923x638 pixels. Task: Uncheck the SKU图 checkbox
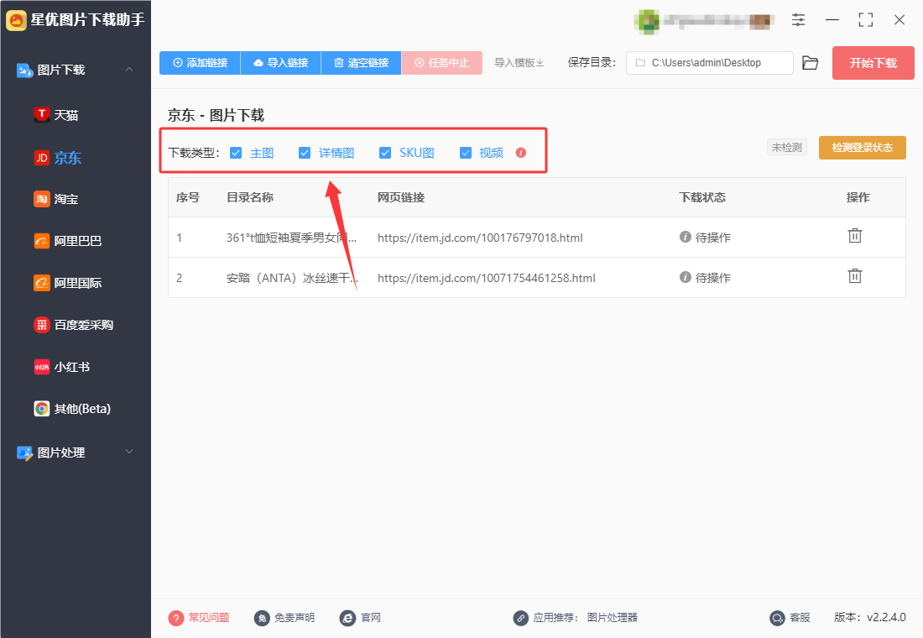pos(385,153)
